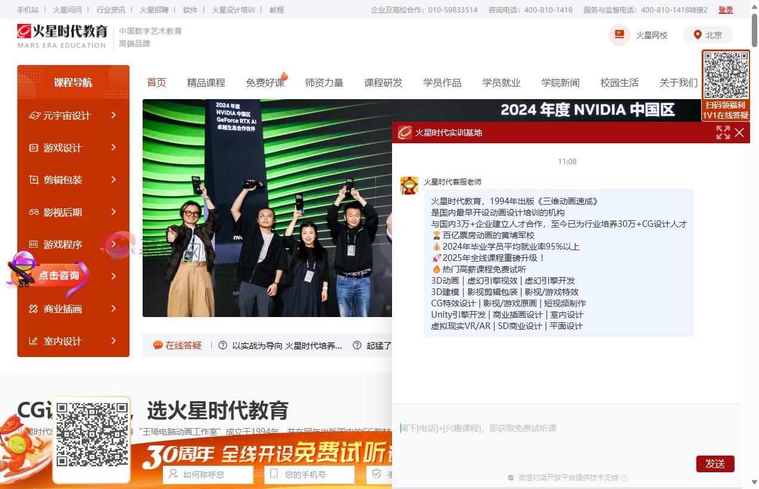
Task: Click the fullscreen expand icon in chat header
Action: [x=723, y=133]
